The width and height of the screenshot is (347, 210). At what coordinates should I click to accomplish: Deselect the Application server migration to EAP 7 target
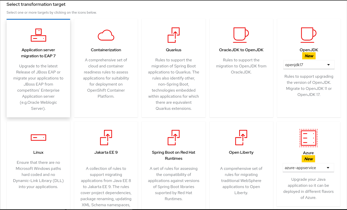coord(38,68)
